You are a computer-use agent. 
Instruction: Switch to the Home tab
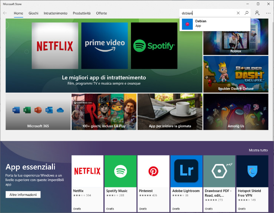tap(18, 13)
